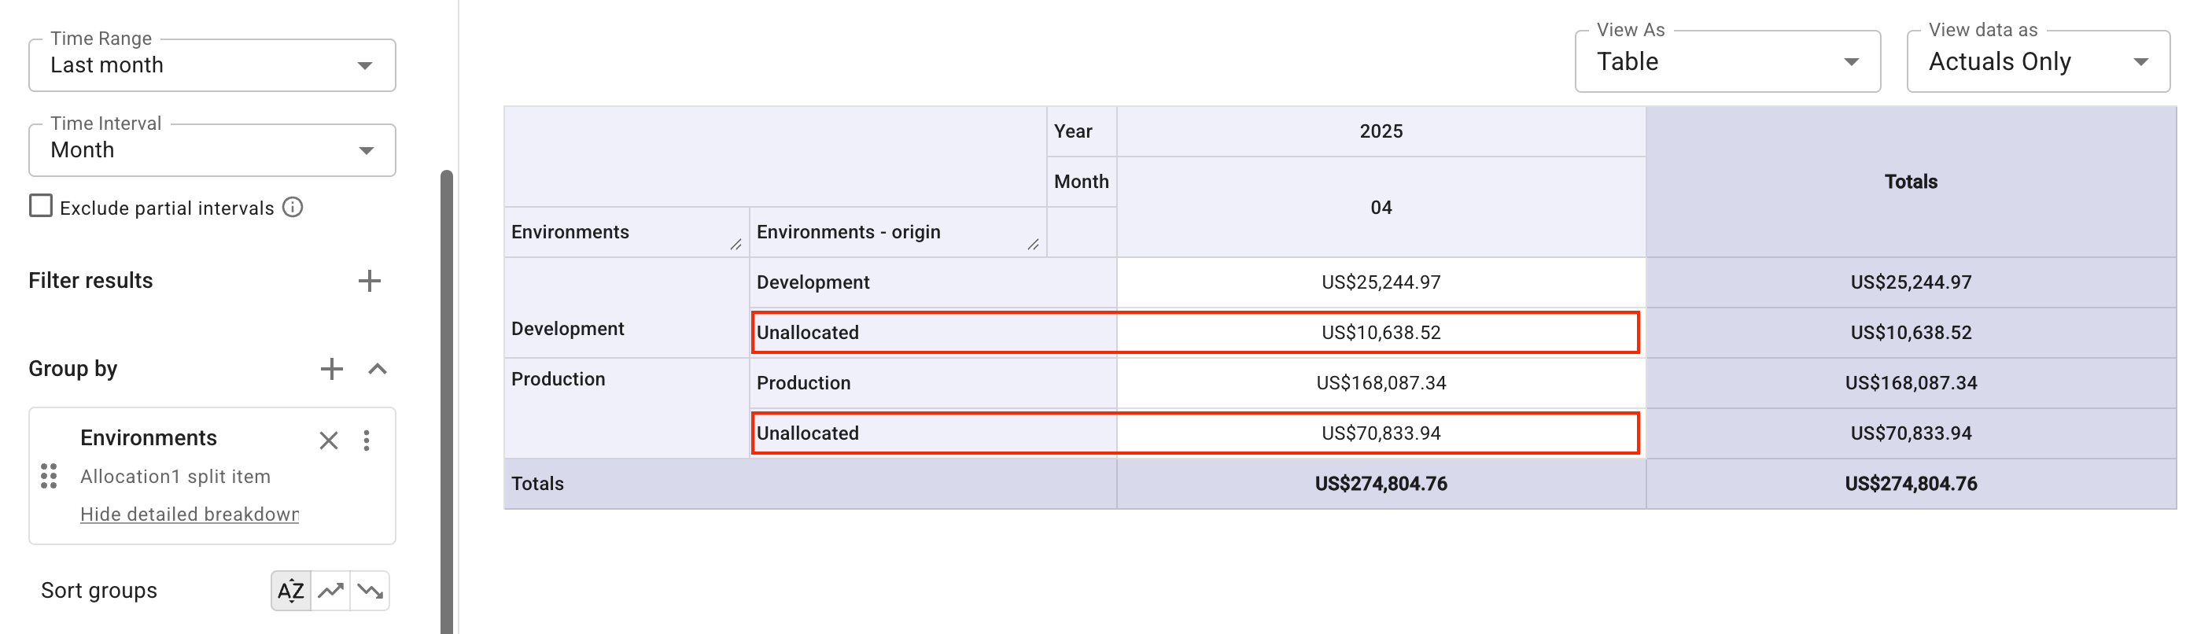This screenshot has width=2212, height=634.
Task: Sort groups by ascending trend icon
Action: (x=330, y=590)
